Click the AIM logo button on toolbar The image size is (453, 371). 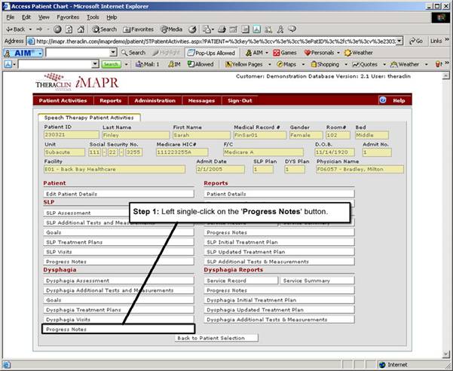(x=23, y=53)
